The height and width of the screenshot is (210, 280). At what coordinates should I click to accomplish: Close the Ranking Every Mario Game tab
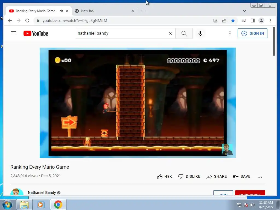point(67,11)
